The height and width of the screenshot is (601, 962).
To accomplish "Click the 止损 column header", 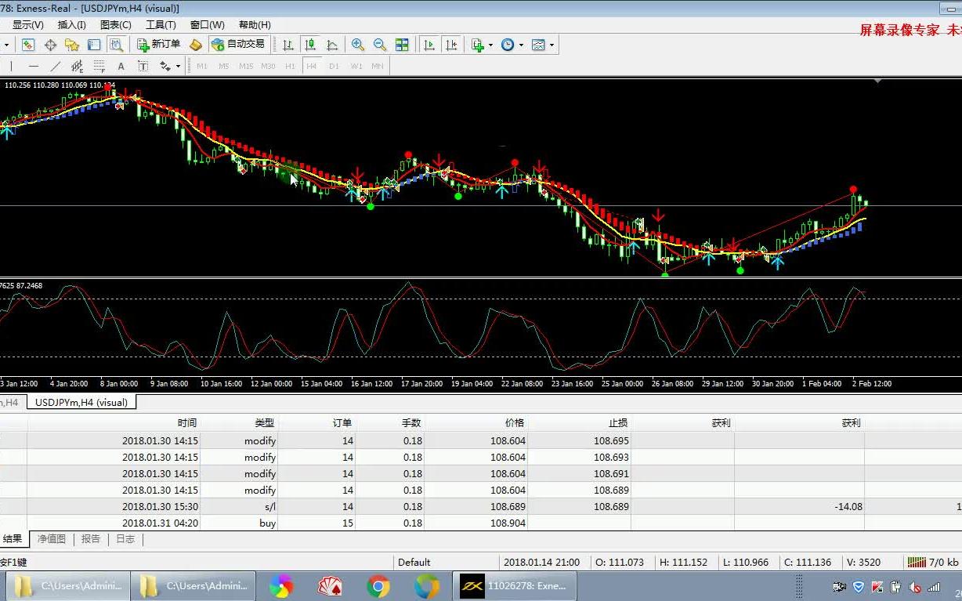I will pyautogui.click(x=579, y=422).
